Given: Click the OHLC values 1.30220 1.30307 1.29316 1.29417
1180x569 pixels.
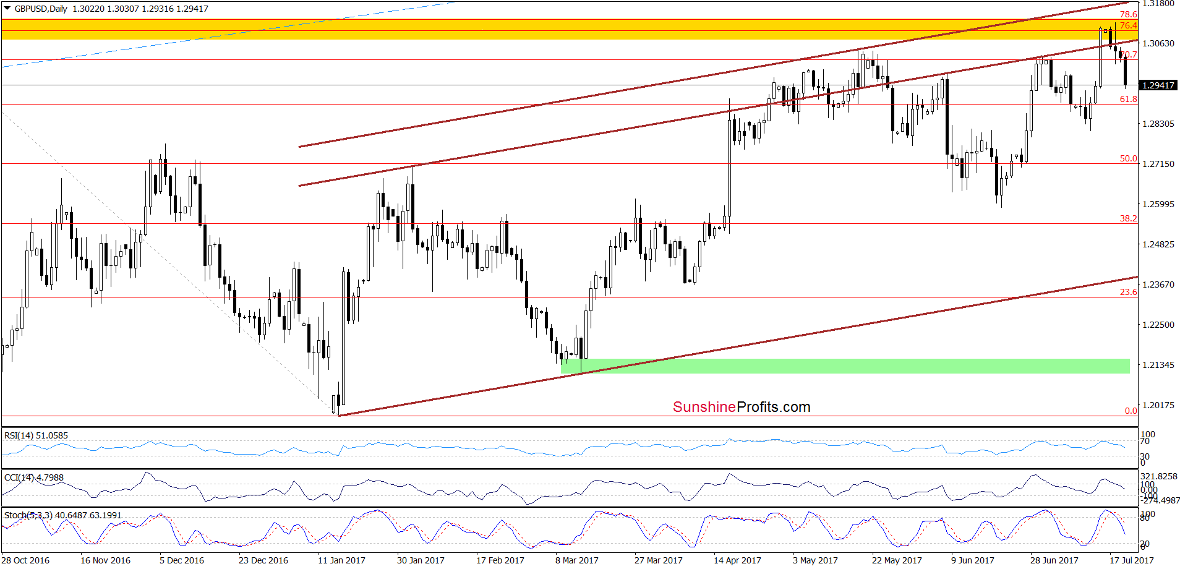Looking at the screenshot, I should (x=140, y=9).
